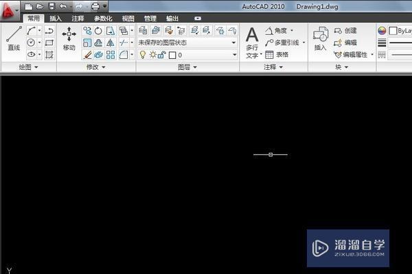Click the Mirror tool icon

pyautogui.click(x=111, y=42)
